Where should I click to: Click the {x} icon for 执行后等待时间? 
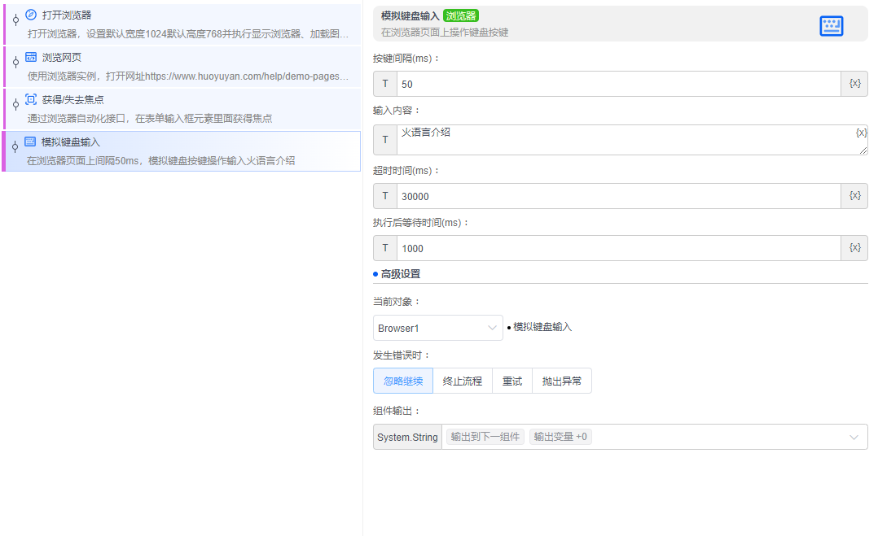pyautogui.click(x=854, y=247)
